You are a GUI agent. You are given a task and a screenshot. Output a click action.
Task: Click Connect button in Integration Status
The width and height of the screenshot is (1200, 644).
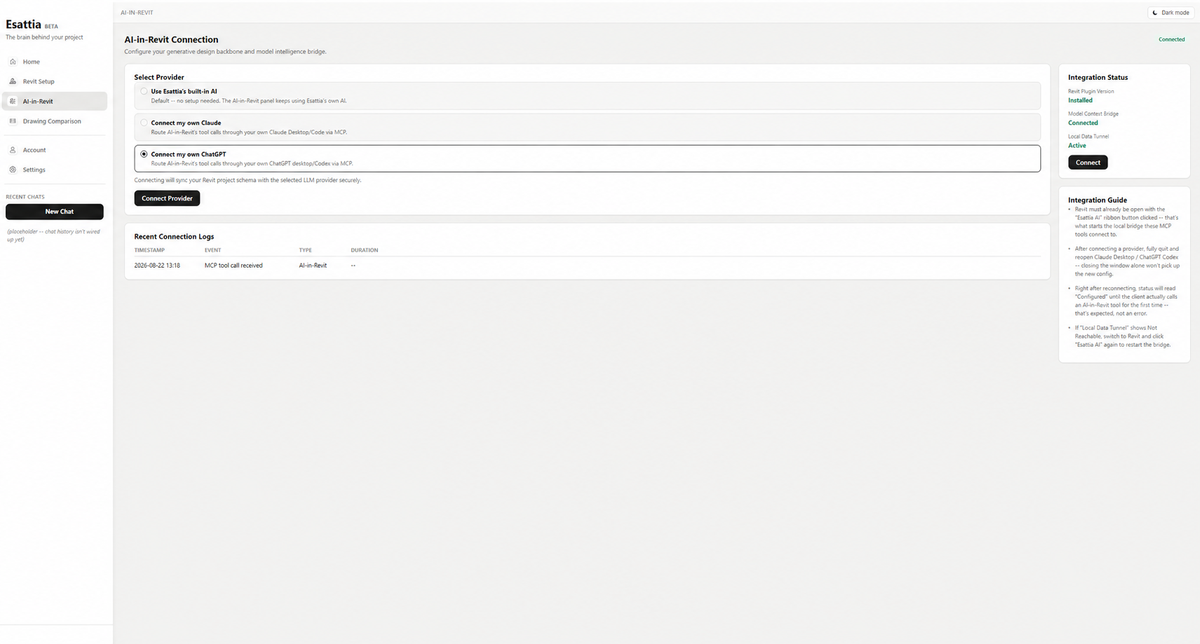click(x=1088, y=163)
